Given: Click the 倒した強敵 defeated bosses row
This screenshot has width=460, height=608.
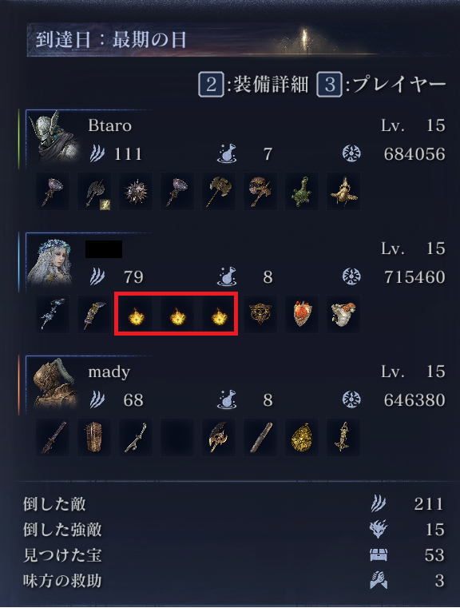Looking at the screenshot, I should 234,530.
